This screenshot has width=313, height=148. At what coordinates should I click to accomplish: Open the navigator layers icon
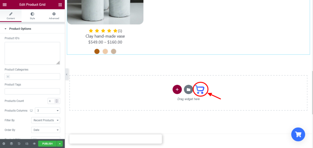click(x=11, y=144)
